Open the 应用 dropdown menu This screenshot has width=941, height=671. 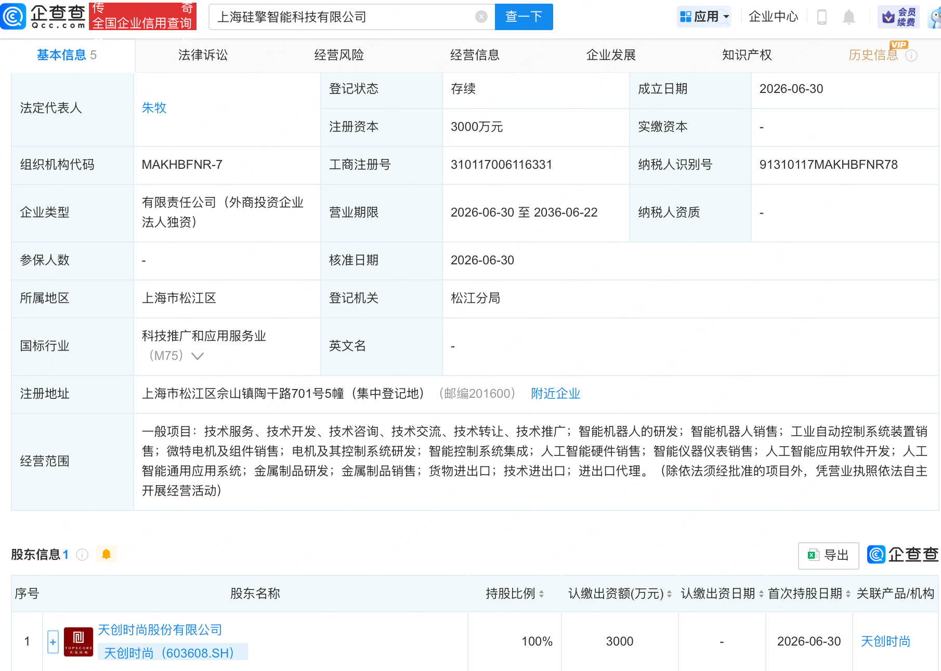704,17
